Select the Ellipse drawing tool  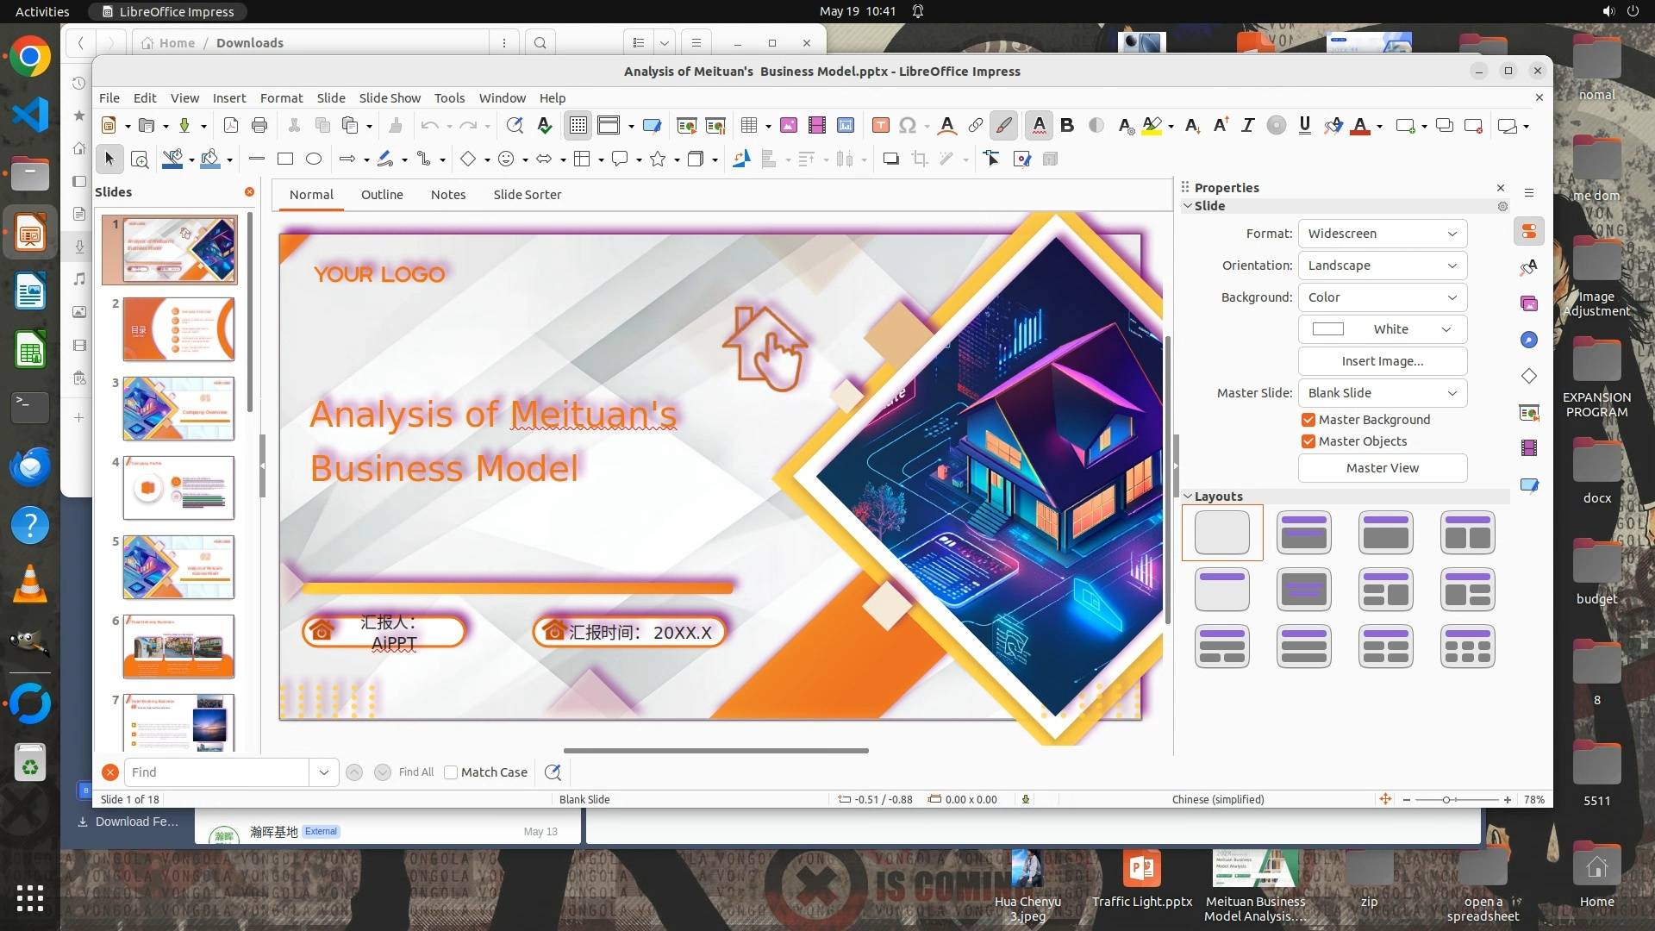(314, 159)
